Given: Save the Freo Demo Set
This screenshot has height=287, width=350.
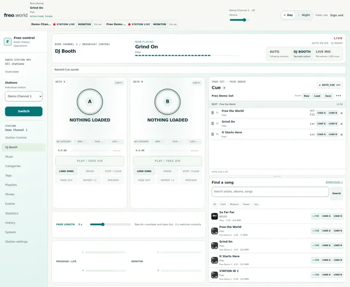Looking at the screenshot, I should [x=328, y=96].
